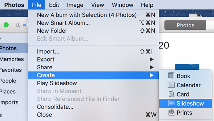This screenshot has width=214, height=121.
Task: Click the green zoom window button
Action: coord(6,25)
